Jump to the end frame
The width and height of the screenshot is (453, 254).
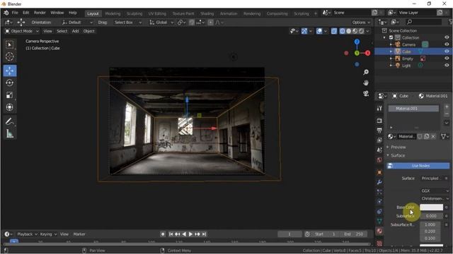204,234
